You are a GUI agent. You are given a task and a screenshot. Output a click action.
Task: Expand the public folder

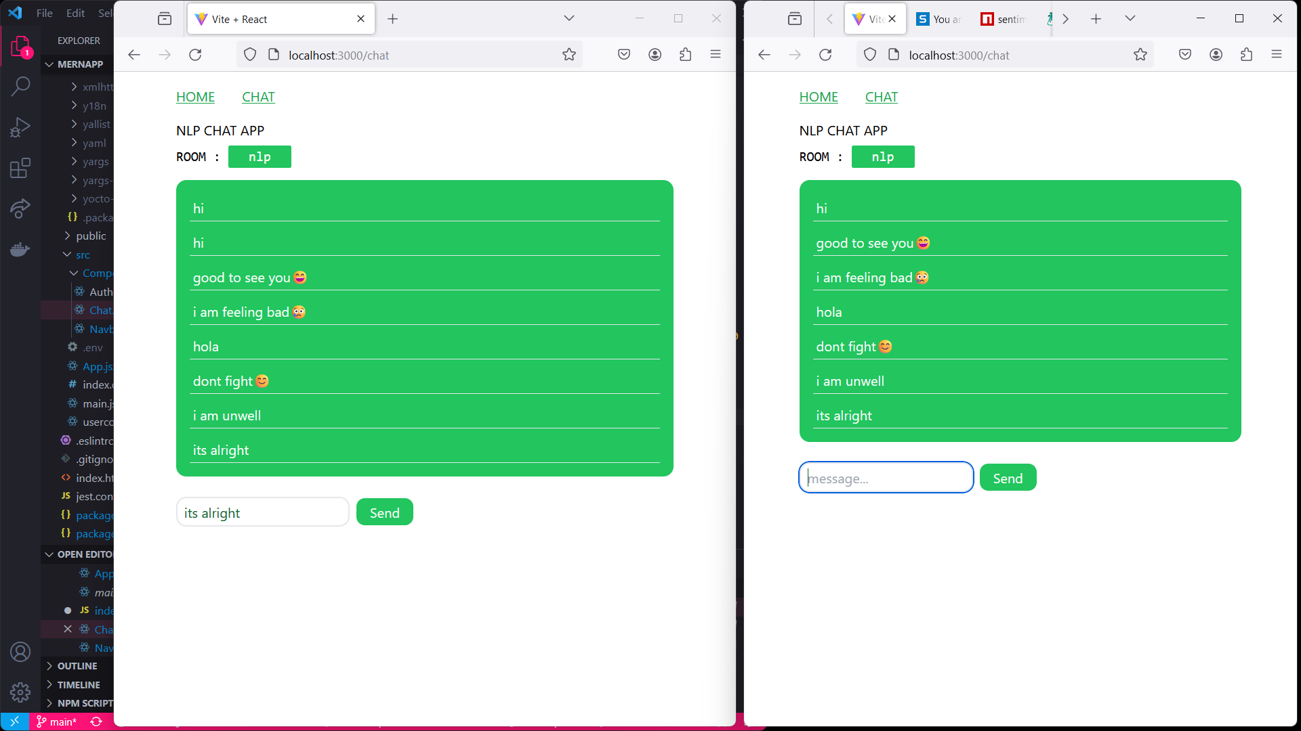[x=91, y=236]
